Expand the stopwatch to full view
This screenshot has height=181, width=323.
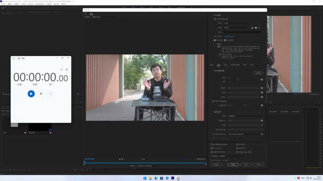pos(62,69)
